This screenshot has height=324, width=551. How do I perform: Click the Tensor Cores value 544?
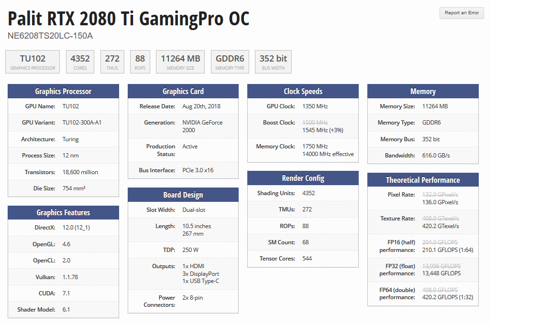pos(307,259)
